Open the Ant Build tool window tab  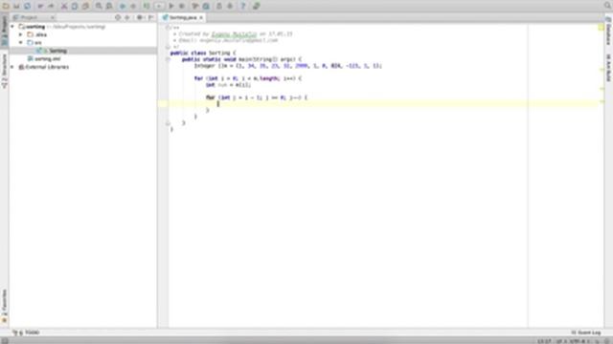[609, 68]
